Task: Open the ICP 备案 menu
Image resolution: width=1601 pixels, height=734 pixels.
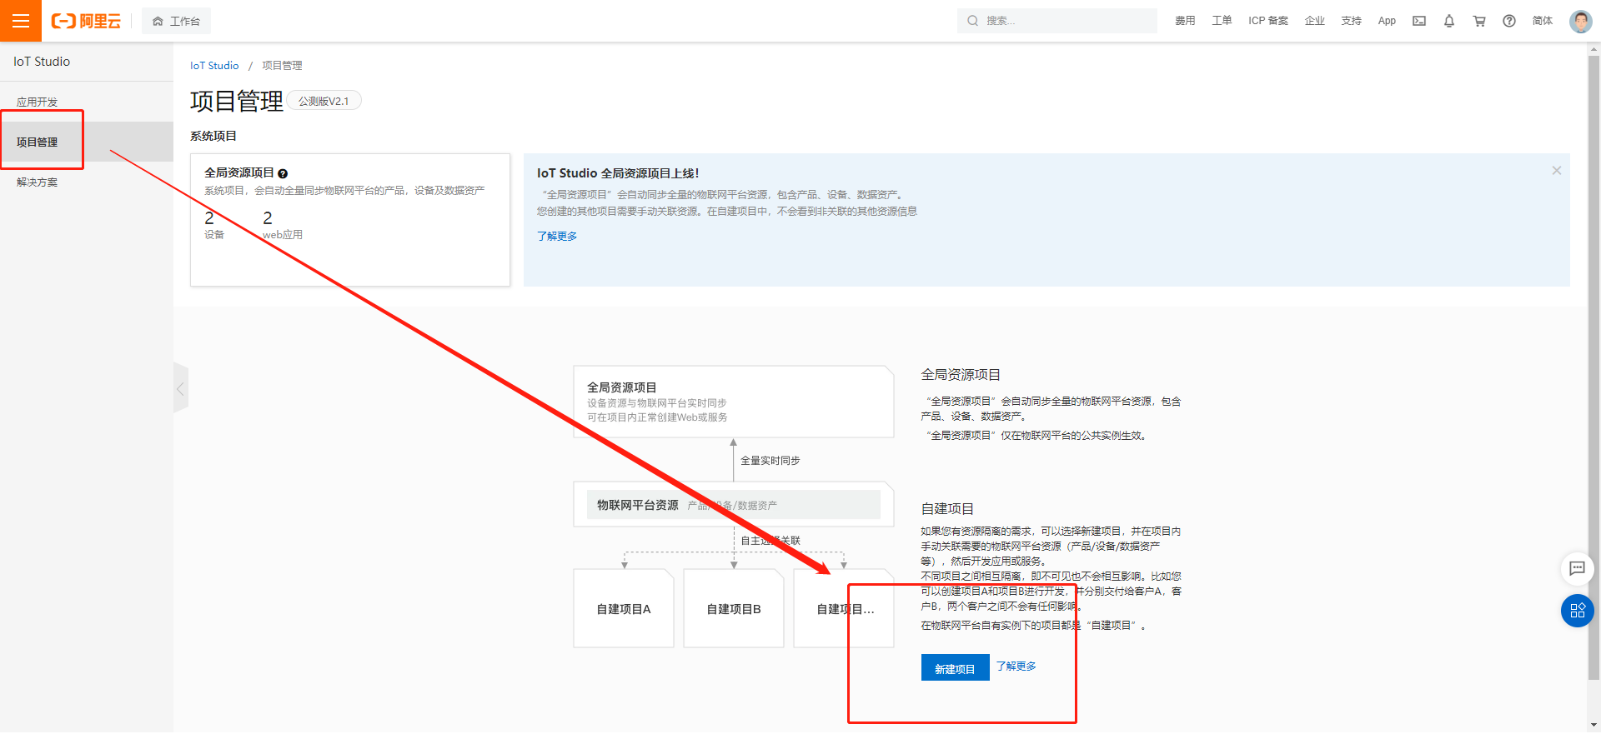Action: coord(1268,21)
